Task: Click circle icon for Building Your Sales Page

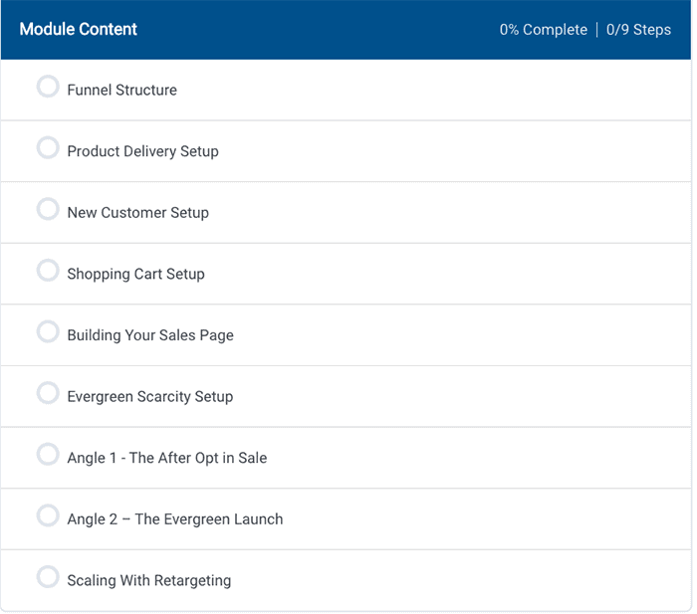Action: point(48,332)
